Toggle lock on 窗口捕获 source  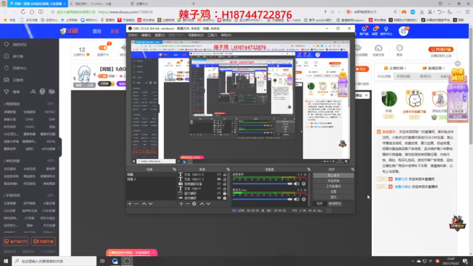tap(225, 193)
